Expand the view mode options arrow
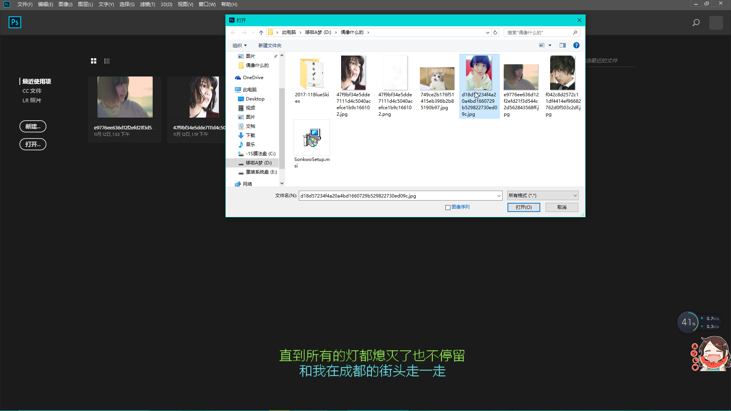Screen dimensions: 731x411 pyautogui.click(x=550, y=45)
